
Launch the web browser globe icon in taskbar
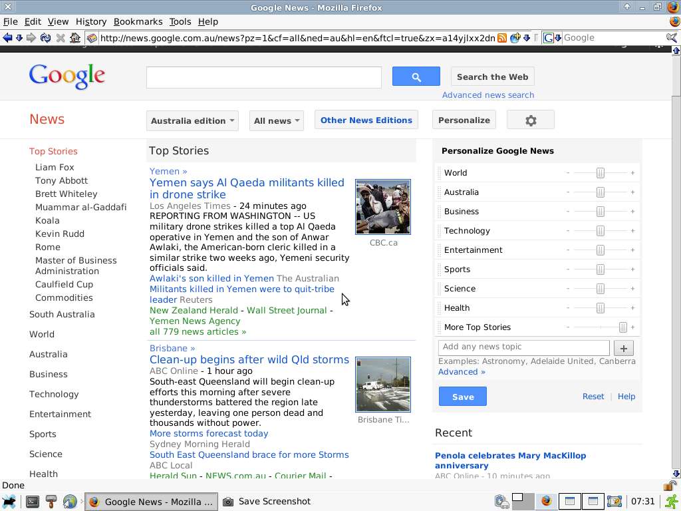click(69, 502)
